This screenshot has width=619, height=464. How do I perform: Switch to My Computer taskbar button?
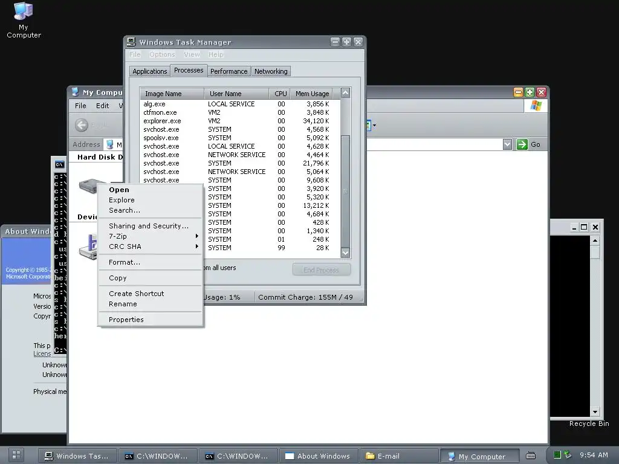point(479,456)
